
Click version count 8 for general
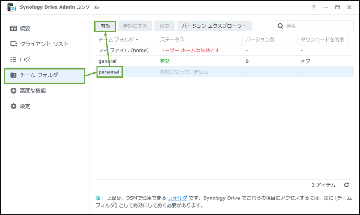[x=247, y=61]
